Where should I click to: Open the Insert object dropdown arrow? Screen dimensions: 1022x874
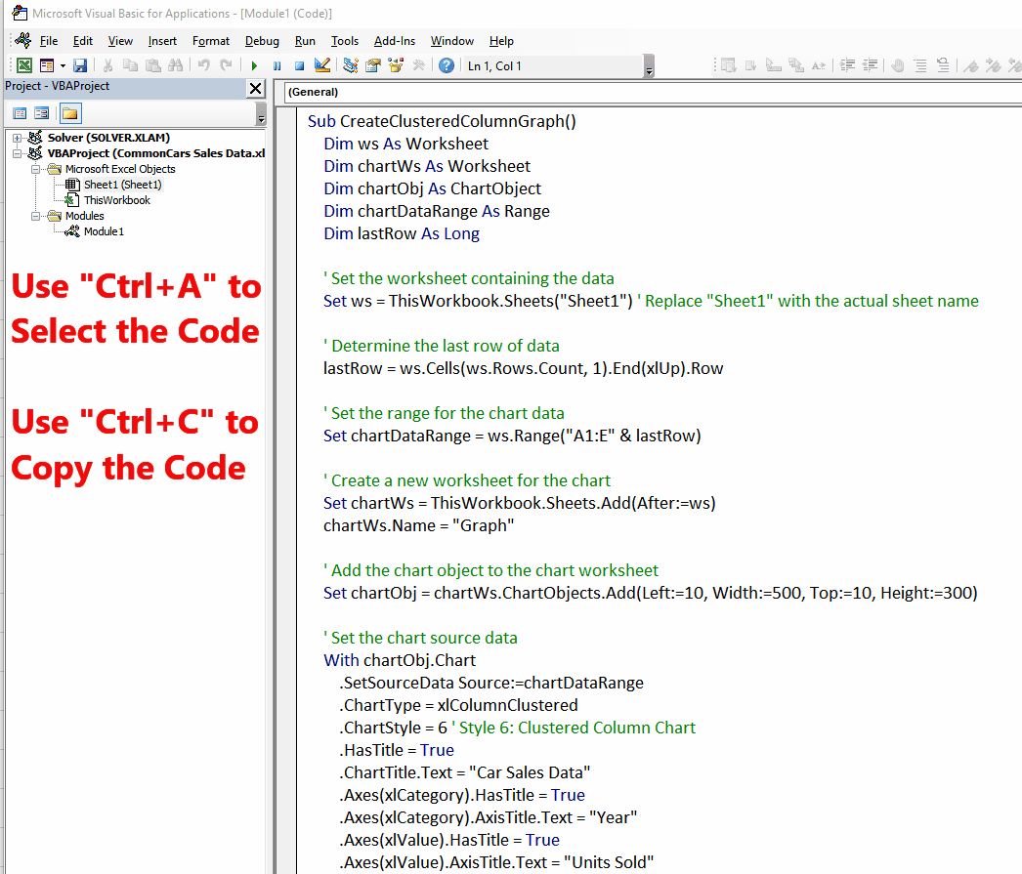(x=63, y=65)
